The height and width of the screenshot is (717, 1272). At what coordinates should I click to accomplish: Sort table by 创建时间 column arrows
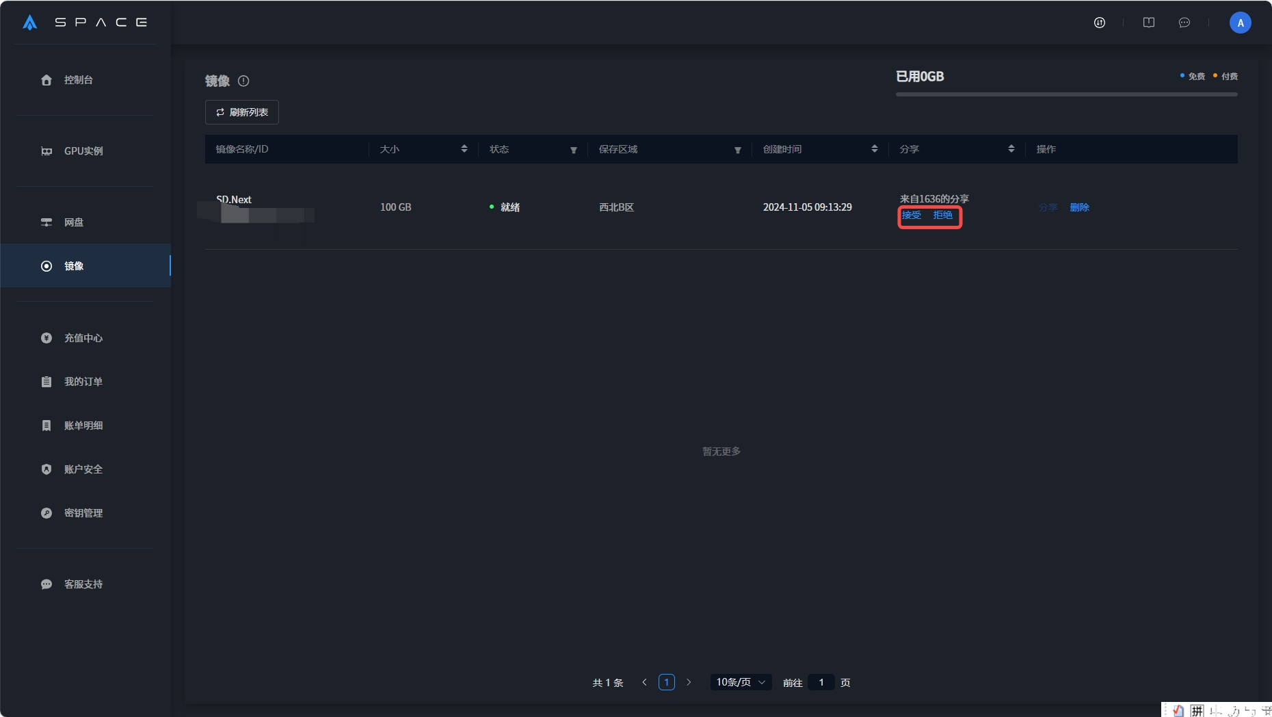click(875, 148)
